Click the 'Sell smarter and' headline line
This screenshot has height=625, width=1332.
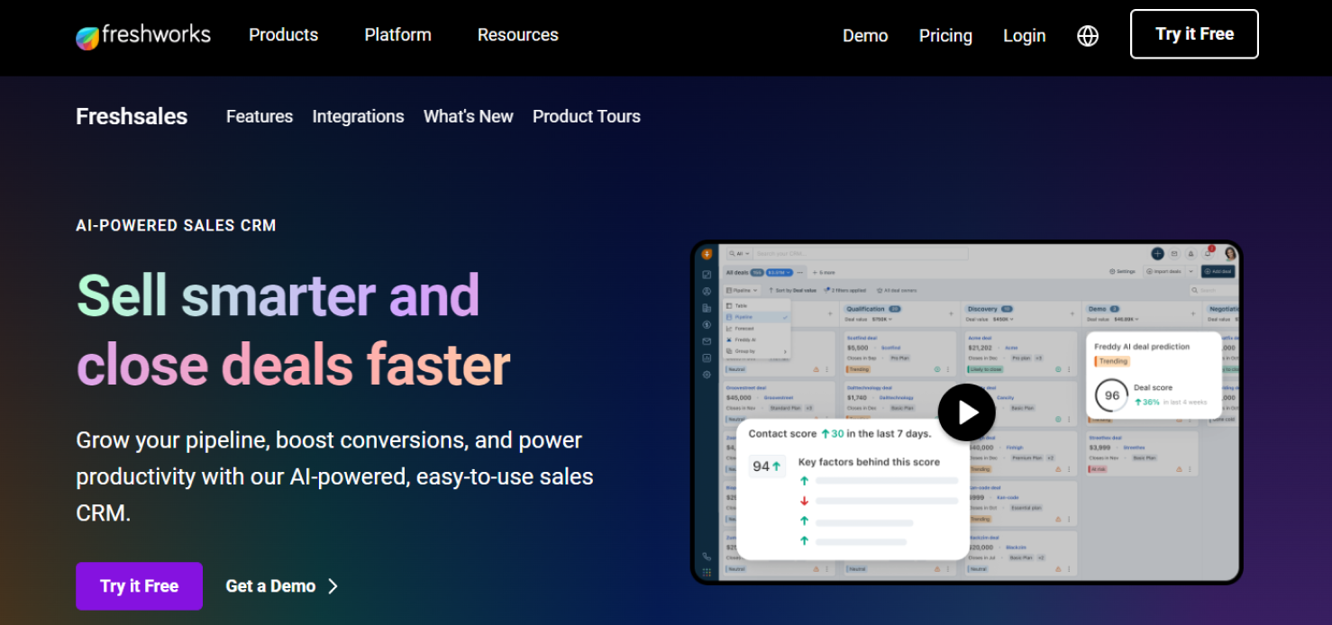278,294
